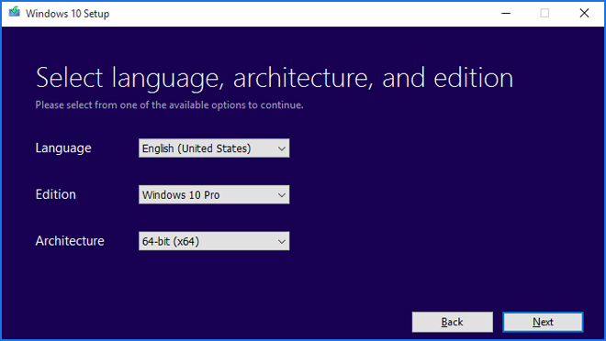606x341 pixels.
Task: Close the Windows 10 Setup window
Action: click(584, 13)
